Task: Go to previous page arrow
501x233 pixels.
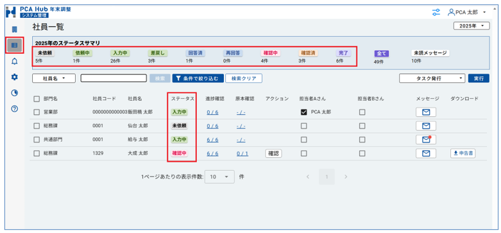Action: [308, 177]
